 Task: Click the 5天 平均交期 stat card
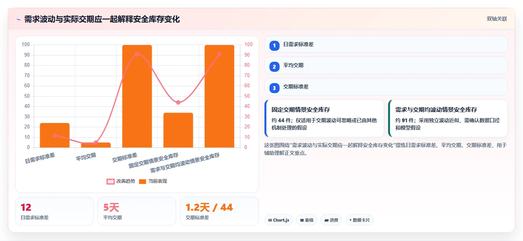pos(137,211)
